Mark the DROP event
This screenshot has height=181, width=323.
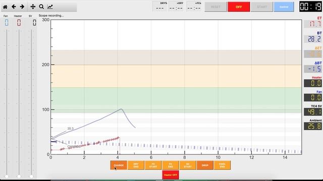coord(205,165)
